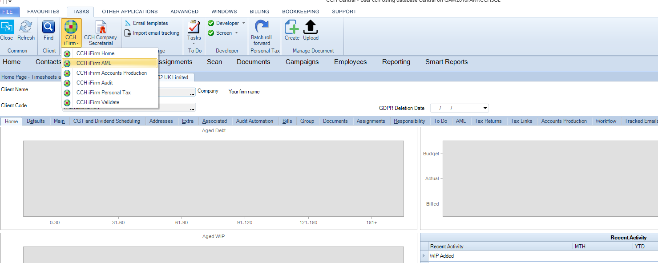
Task: Click ellipsis button beside Client Code field
Action: coord(192,108)
